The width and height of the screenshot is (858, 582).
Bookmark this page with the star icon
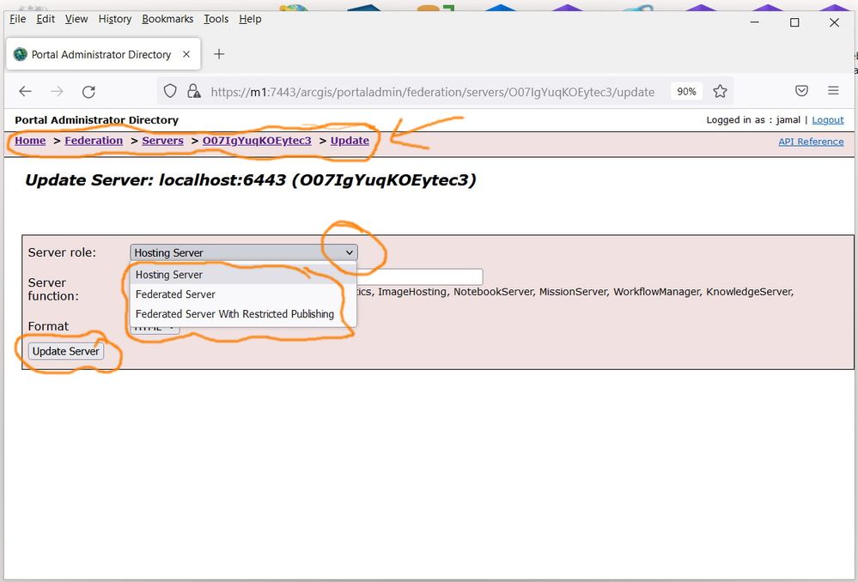click(720, 91)
